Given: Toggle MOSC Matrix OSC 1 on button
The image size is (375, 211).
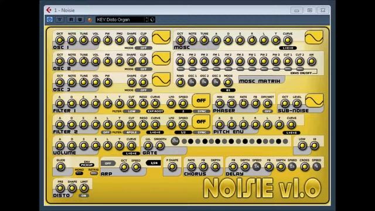Looking at the screenshot, I should pos(192,82).
